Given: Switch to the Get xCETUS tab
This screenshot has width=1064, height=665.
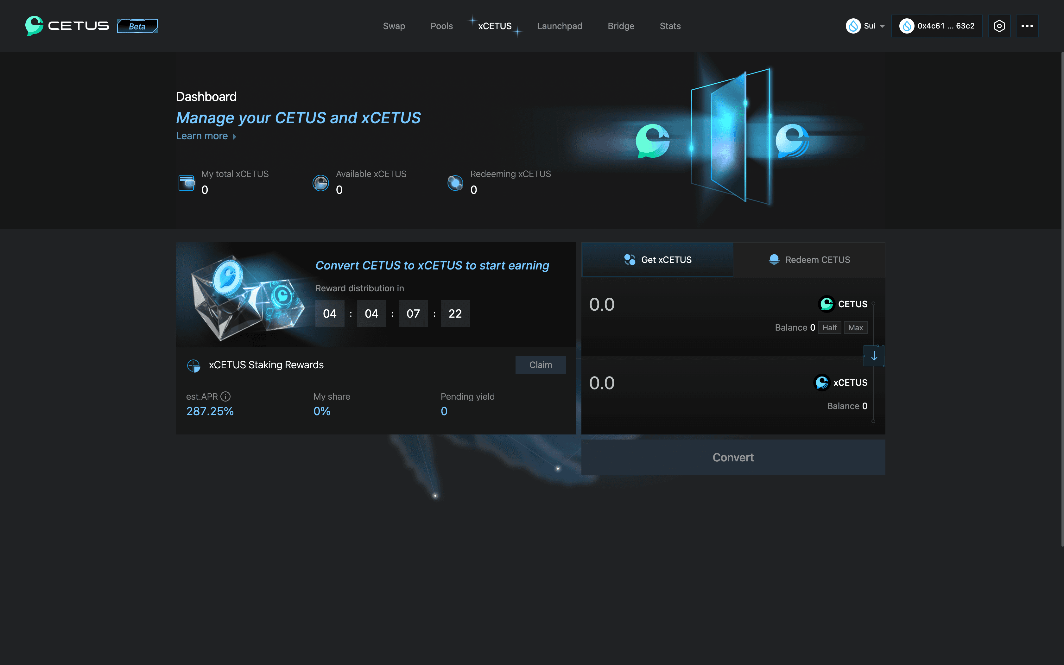Looking at the screenshot, I should (657, 259).
